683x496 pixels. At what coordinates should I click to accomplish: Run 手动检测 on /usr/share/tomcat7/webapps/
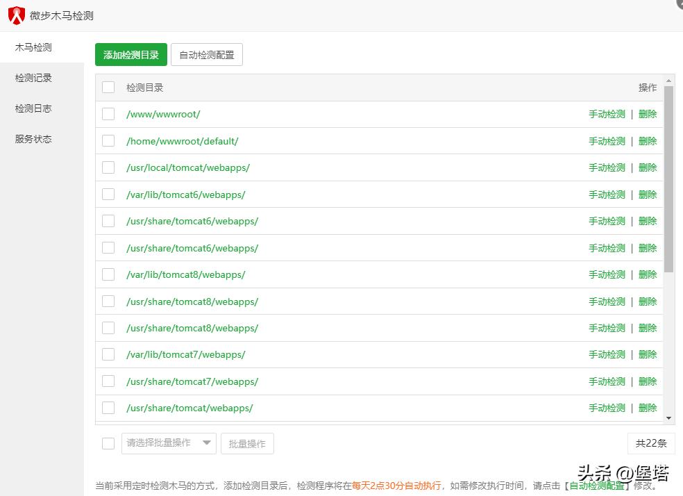pyautogui.click(x=607, y=381)
